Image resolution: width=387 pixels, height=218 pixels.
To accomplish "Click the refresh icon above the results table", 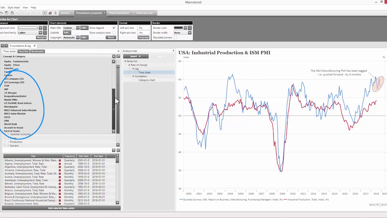I will [118, 150].
